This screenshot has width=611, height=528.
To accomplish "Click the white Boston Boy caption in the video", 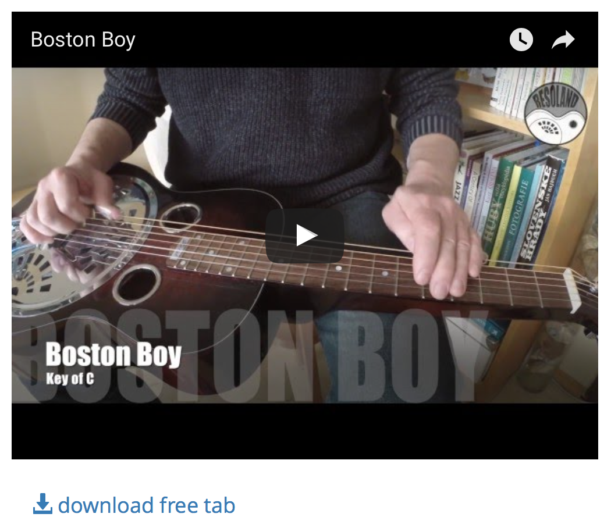I will coord(113,355).
